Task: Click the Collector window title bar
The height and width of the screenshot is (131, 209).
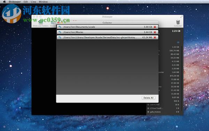Action: click(107, 23)
